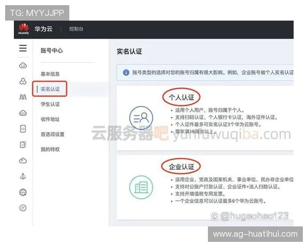The height and width of the screenshot is (247, 308).
Task: Open 首选项设置 menu item
Action: point(52,134)
